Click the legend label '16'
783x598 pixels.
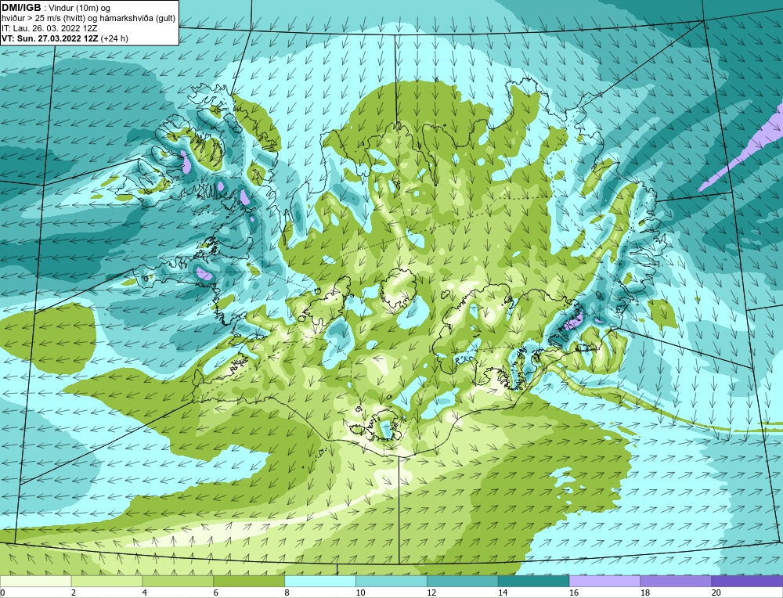click(x=574, y=593)
